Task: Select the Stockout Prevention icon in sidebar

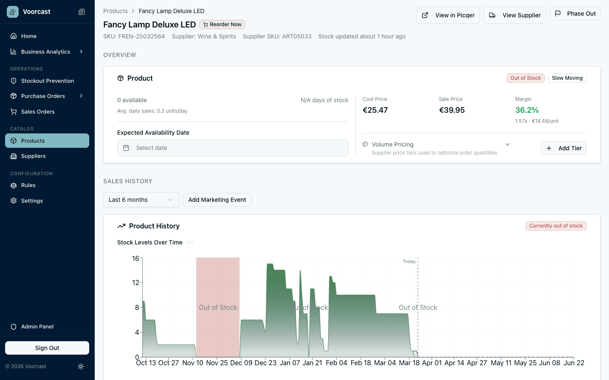Action: (x=14, y=80)
